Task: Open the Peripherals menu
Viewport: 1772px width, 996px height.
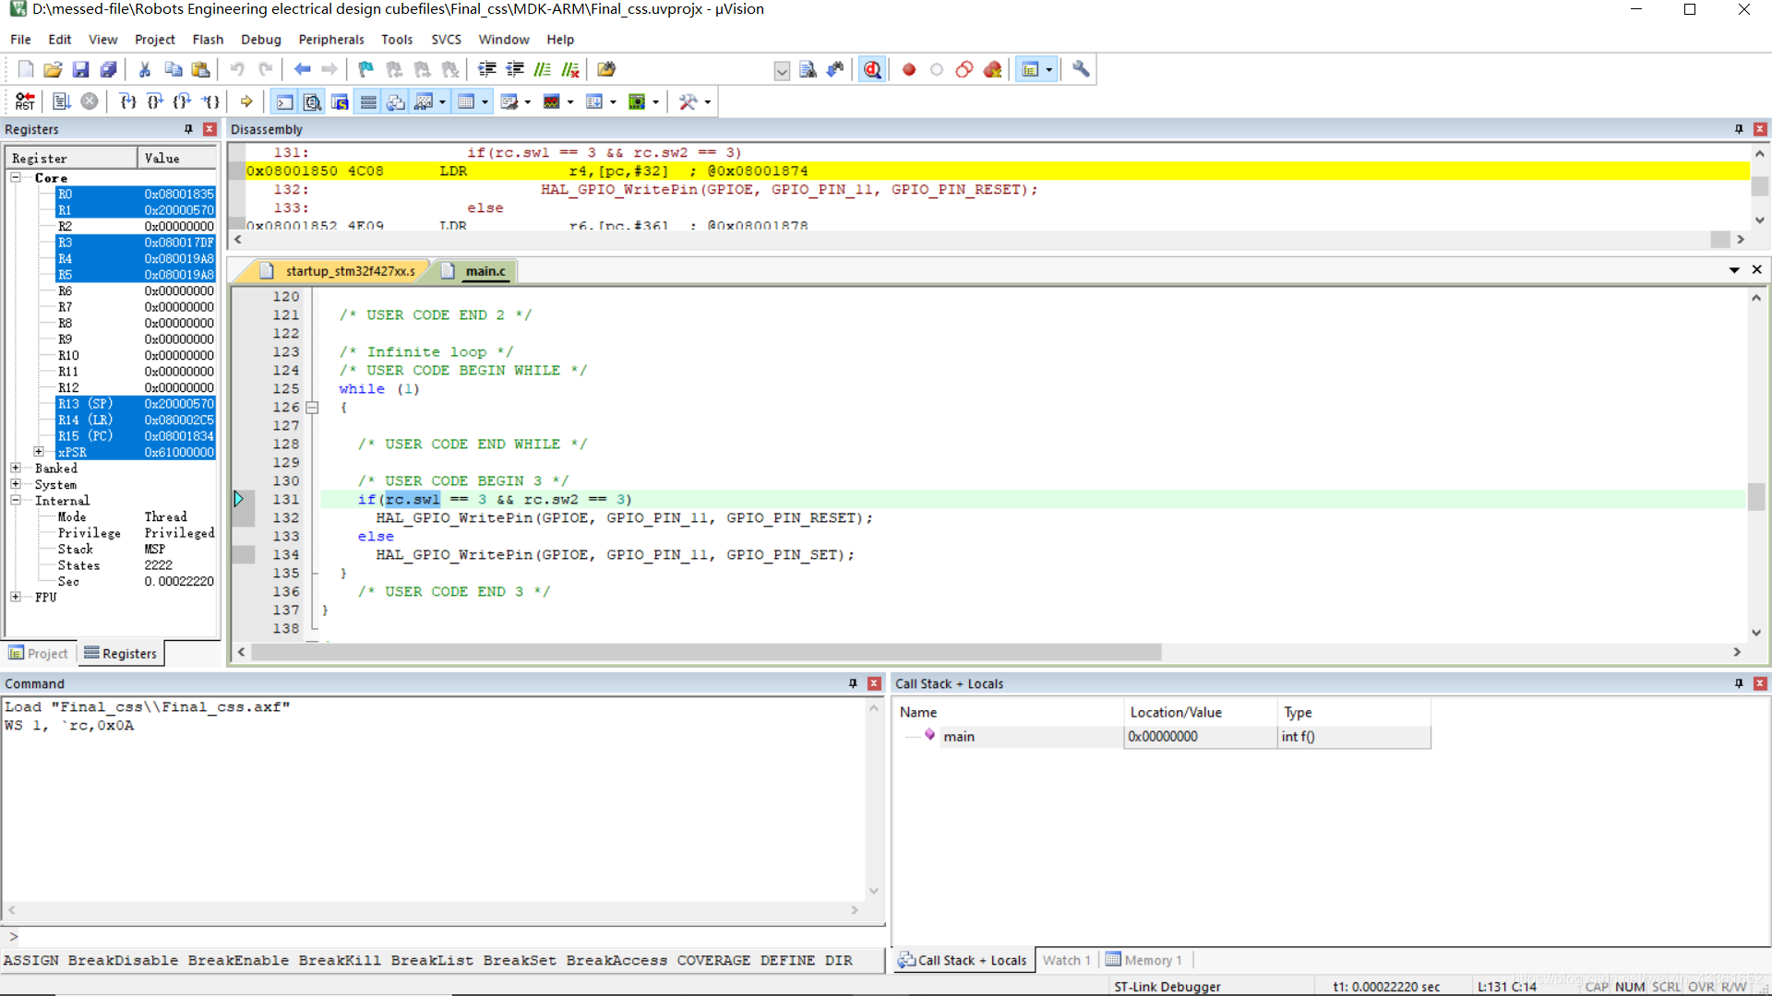Action: point(331,39)
